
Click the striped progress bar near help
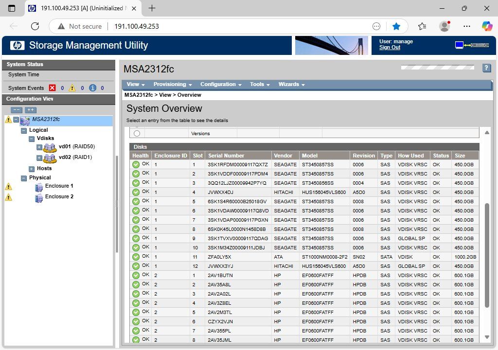pos(437,68)
